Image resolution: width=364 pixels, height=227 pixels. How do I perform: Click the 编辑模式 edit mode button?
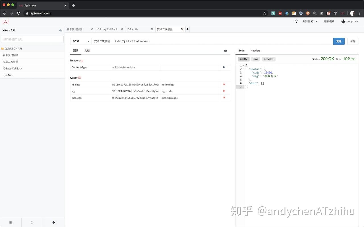click(329, 21)
